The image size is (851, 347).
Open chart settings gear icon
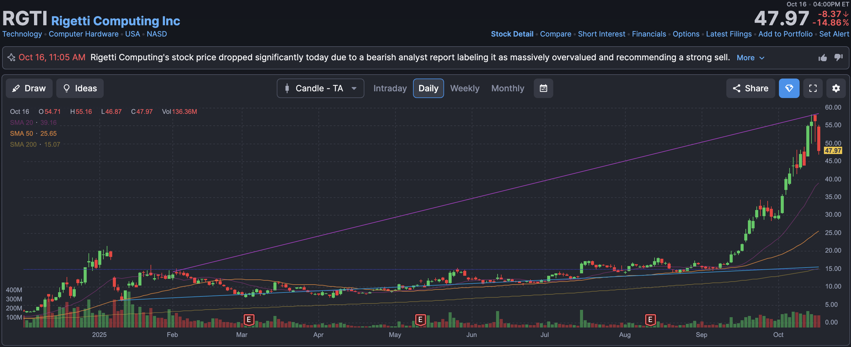836,88
